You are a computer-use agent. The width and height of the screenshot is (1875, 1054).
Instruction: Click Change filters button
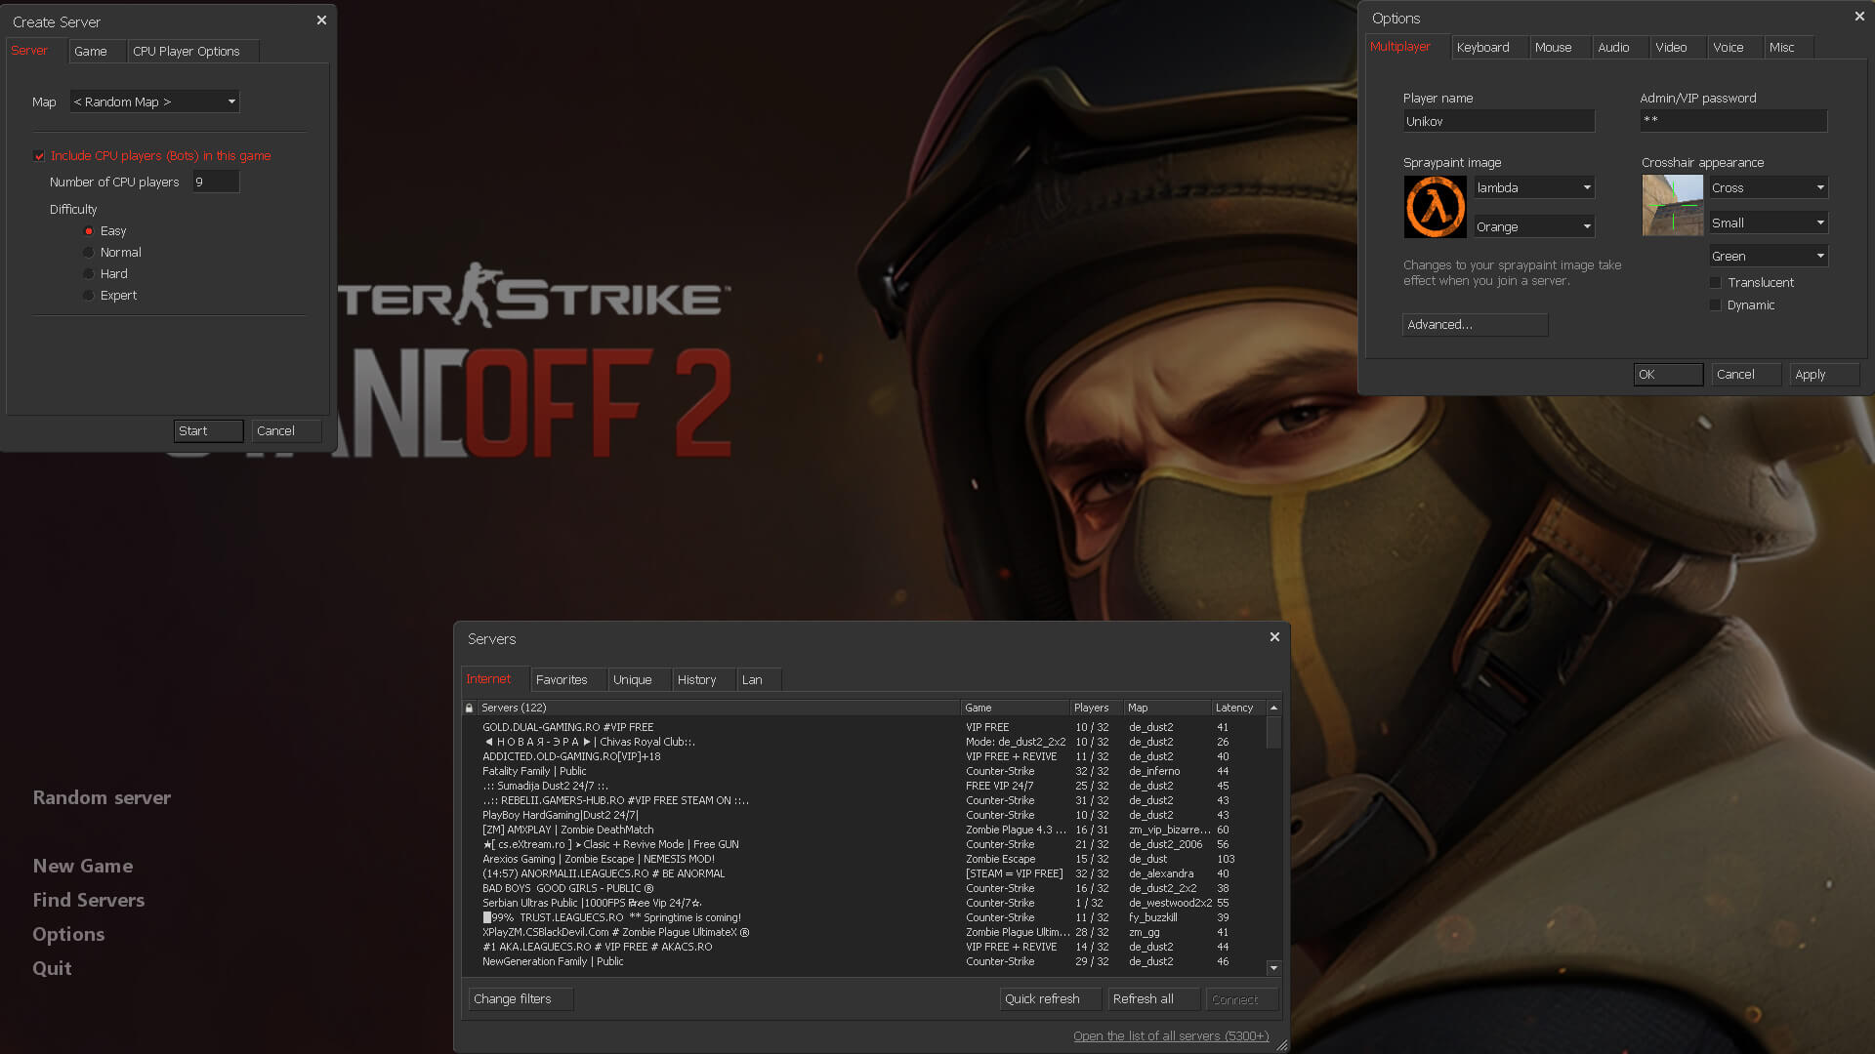(521, 999)
